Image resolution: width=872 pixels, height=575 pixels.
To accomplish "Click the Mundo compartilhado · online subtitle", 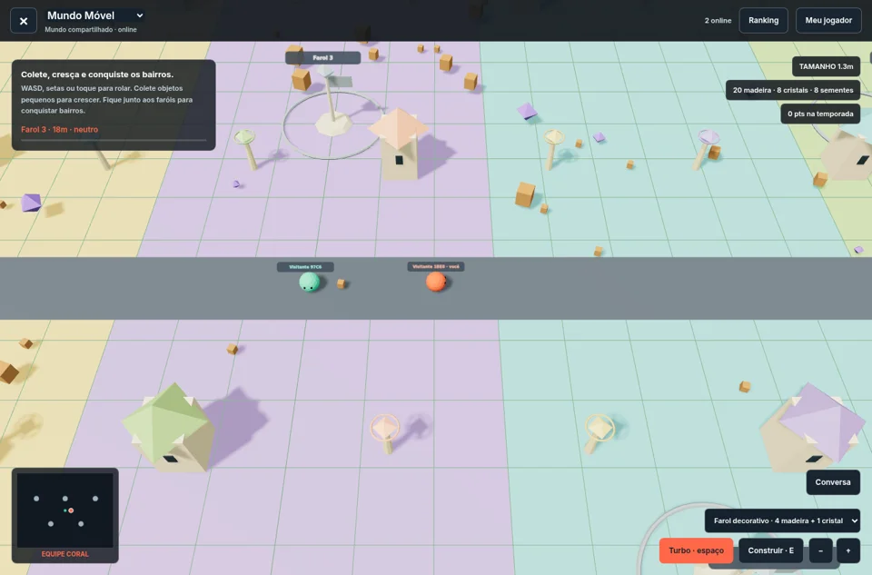I will point(91,29).
